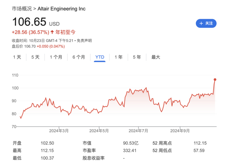Screen dimensions: 230x166
Task: Click the red up-arrow gain icon
Action: click(x=52, y=32)
